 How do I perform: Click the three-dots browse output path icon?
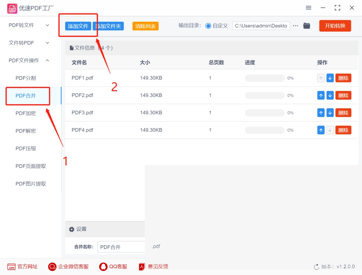(x=296, y=25)
